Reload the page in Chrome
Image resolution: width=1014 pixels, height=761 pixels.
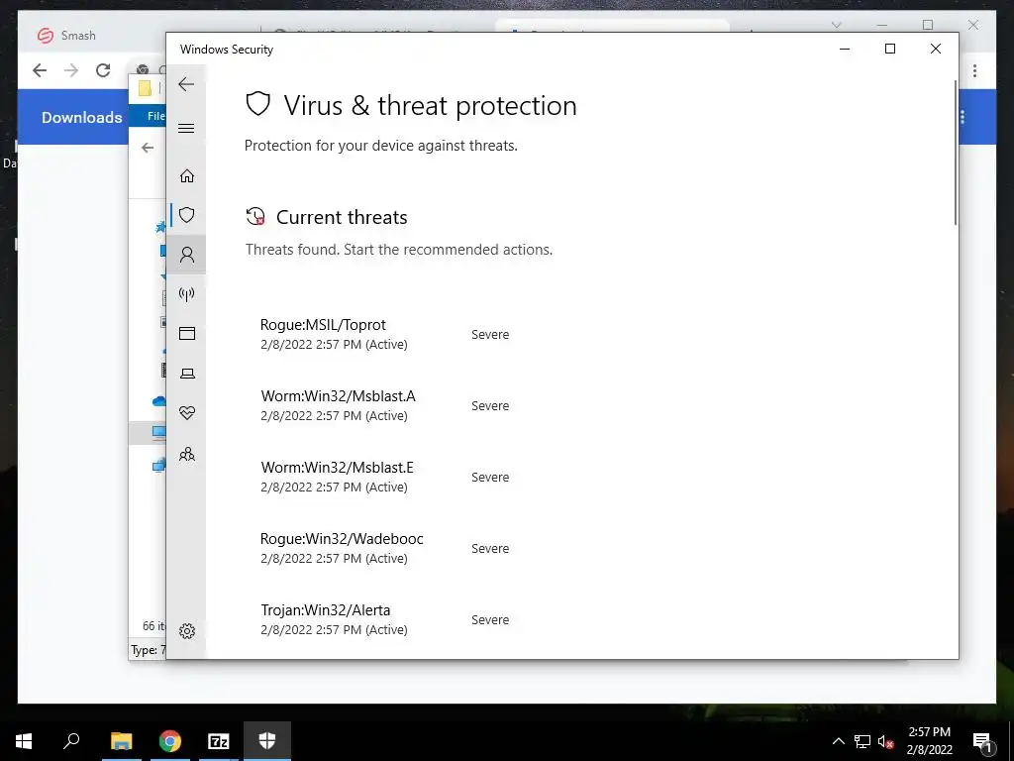coord(103,70)
